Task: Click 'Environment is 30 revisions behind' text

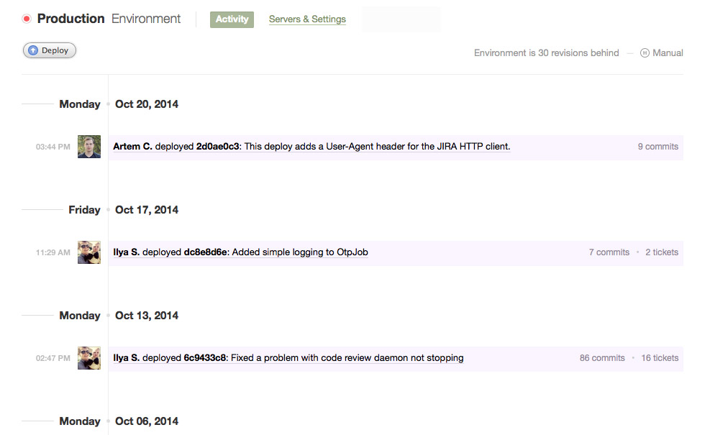Action: point(546,53)
